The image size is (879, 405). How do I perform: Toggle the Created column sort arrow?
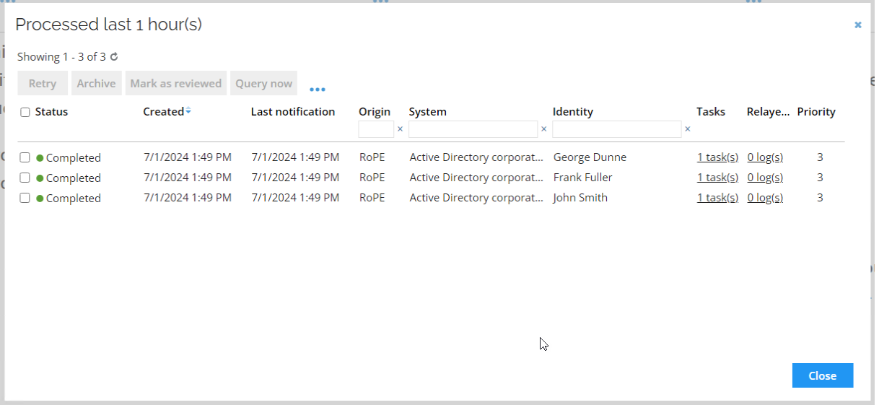188,111
